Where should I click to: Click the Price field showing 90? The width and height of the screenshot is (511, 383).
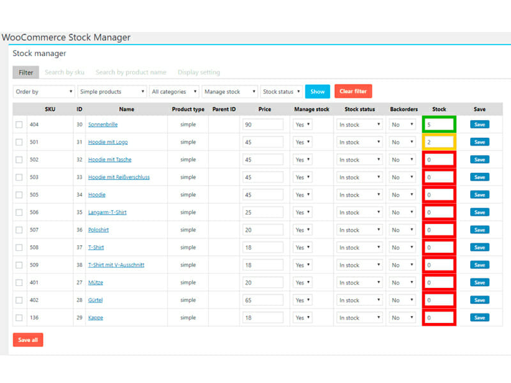point(263,124)
